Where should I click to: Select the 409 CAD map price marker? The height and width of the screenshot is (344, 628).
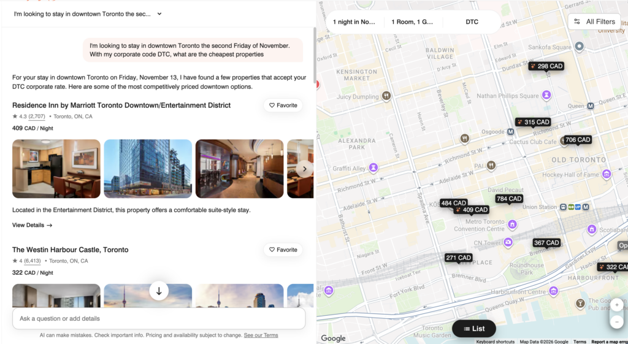click(472, 210)
